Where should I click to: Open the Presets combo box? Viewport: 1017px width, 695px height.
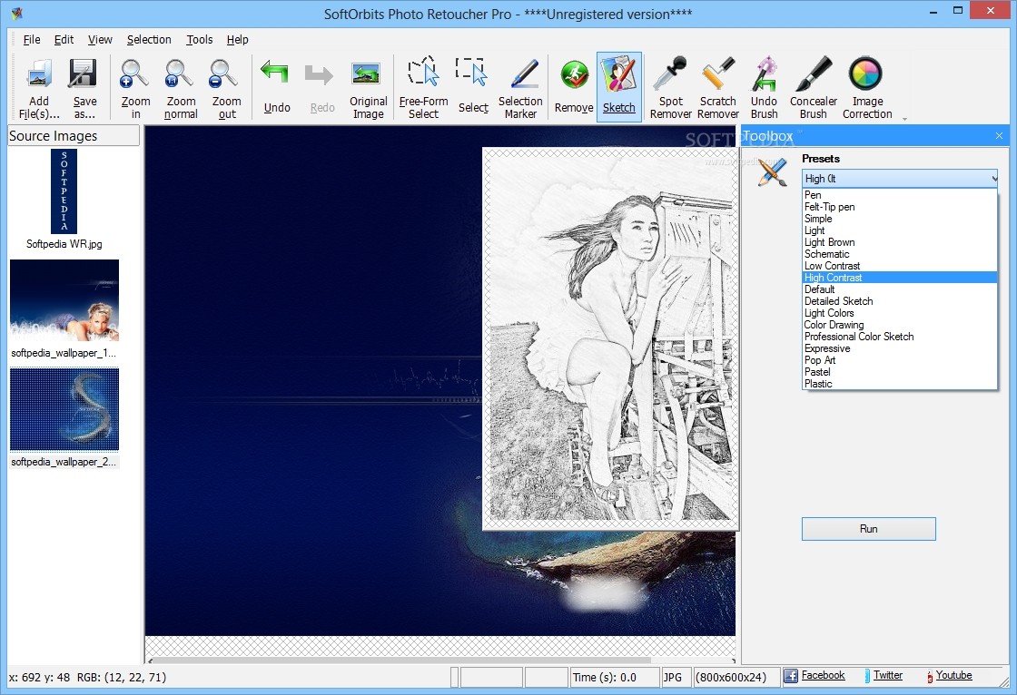click(900, 179)
